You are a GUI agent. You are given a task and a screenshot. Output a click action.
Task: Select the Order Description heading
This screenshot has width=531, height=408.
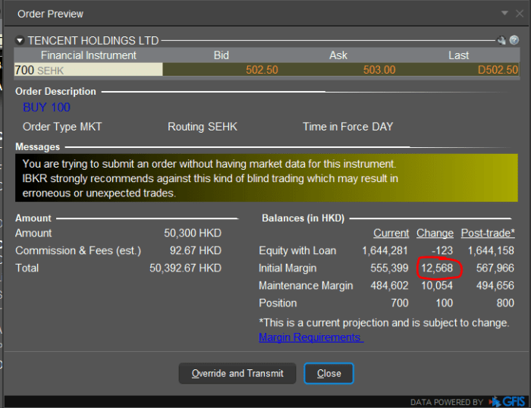(55, 92)
